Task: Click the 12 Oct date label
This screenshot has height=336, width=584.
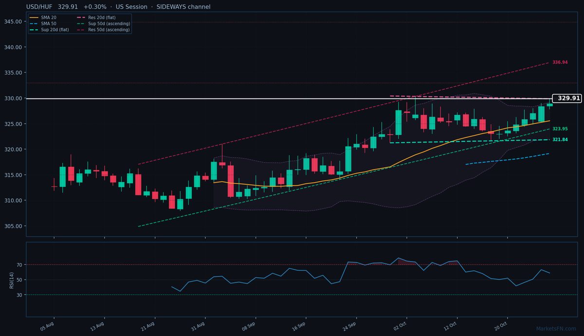Action: click(450, 326)
